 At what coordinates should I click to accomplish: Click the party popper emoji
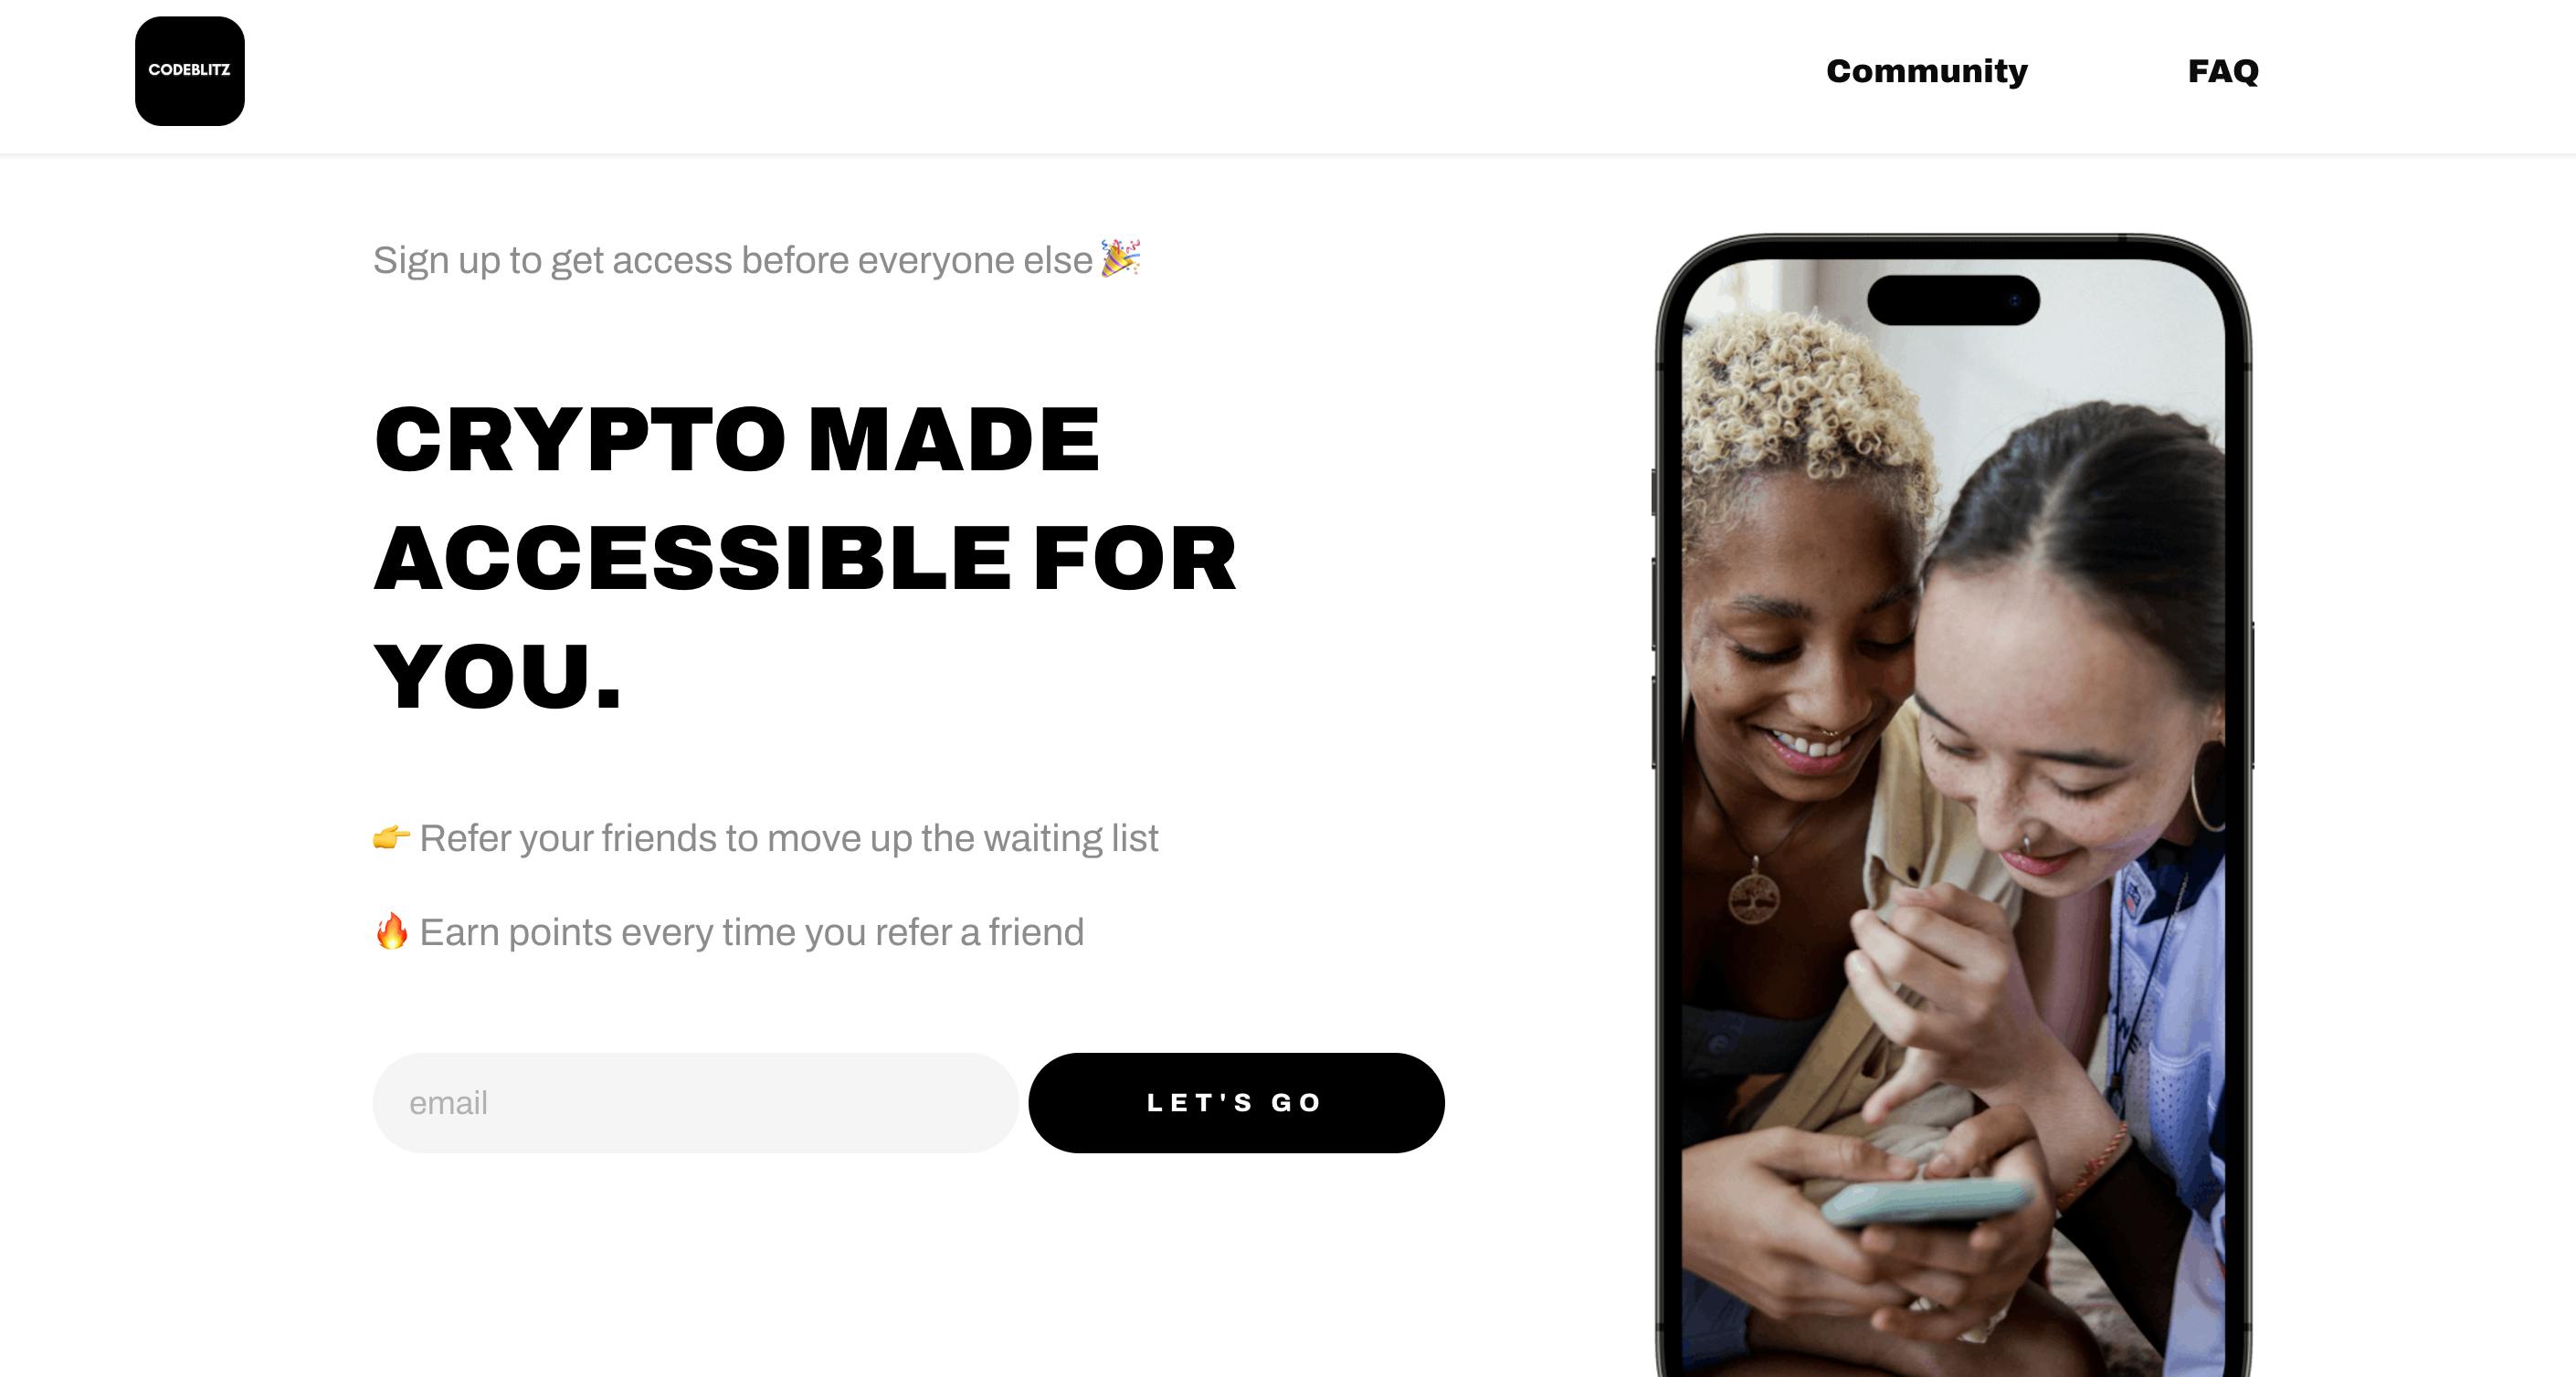click(x=1120, y=258)
